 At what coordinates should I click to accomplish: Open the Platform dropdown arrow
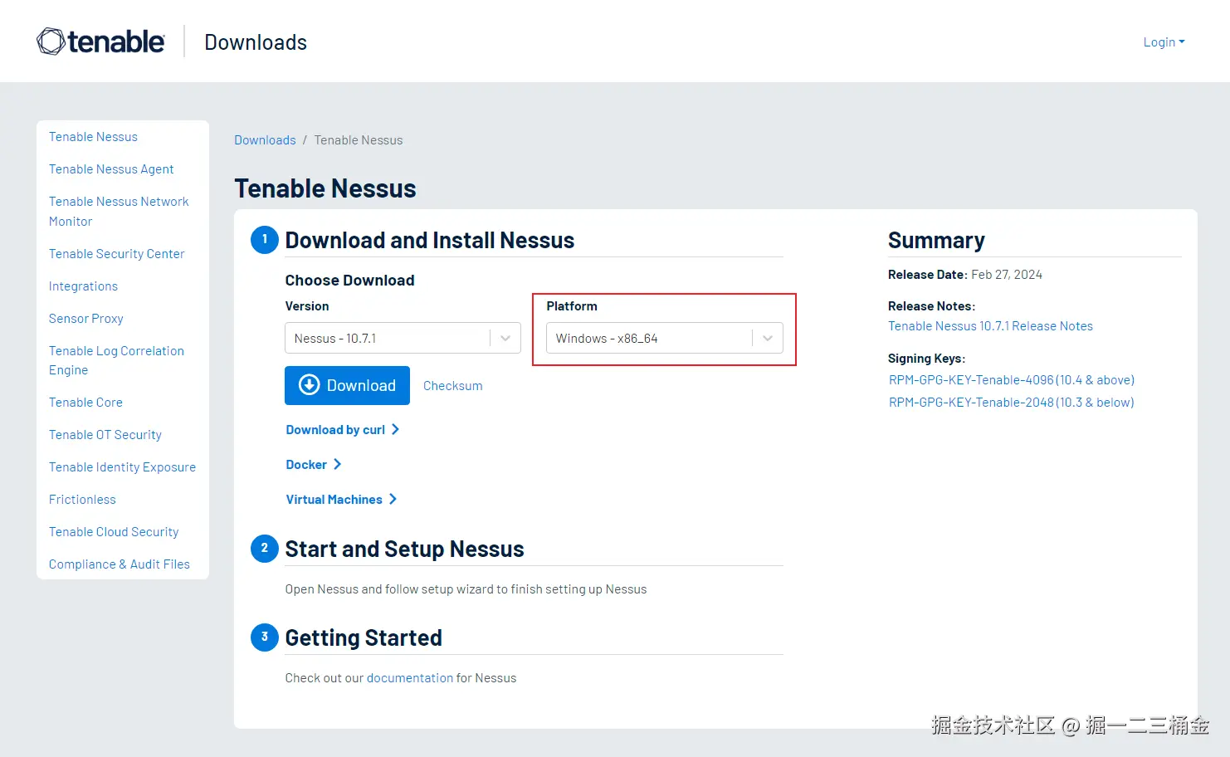[x=768, y=338]
